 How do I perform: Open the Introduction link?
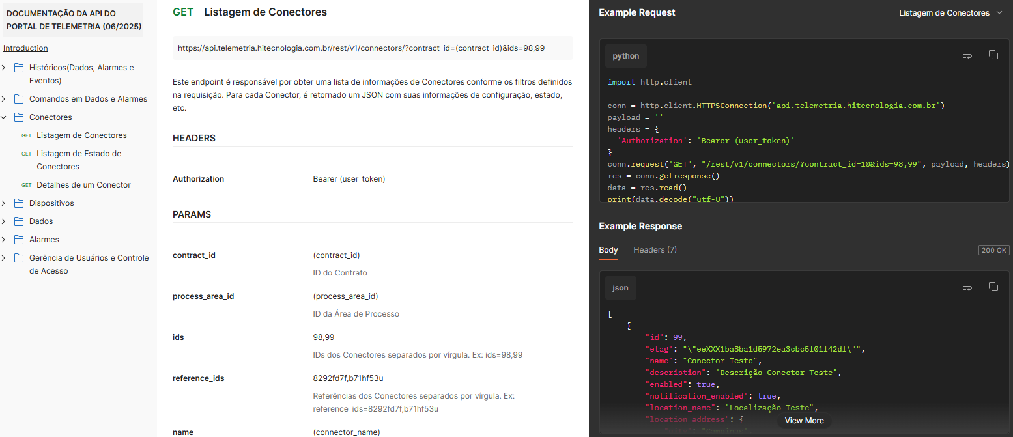(25, 48)
